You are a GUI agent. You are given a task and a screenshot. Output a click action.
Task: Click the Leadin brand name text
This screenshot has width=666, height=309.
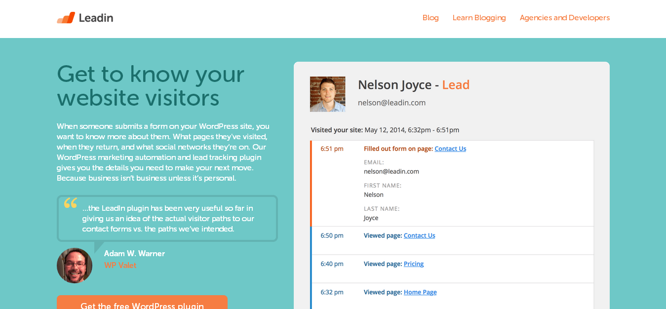96,18
